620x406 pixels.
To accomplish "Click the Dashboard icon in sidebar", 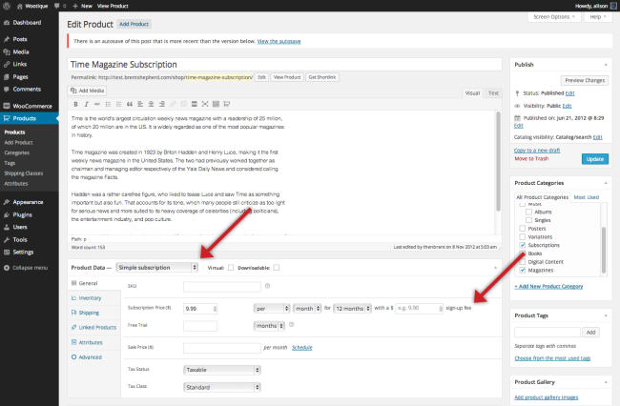I will point(7,21).
